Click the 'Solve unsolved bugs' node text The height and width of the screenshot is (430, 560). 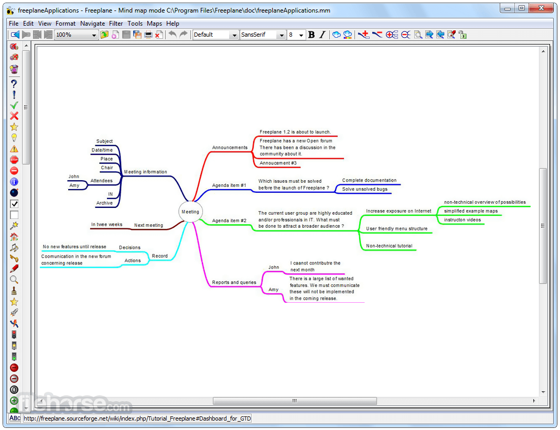coord(364,189)
